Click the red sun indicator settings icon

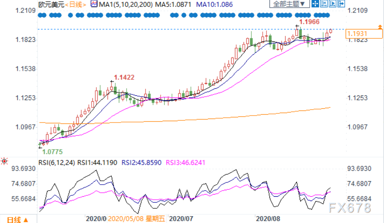click(x=4, y=161)
